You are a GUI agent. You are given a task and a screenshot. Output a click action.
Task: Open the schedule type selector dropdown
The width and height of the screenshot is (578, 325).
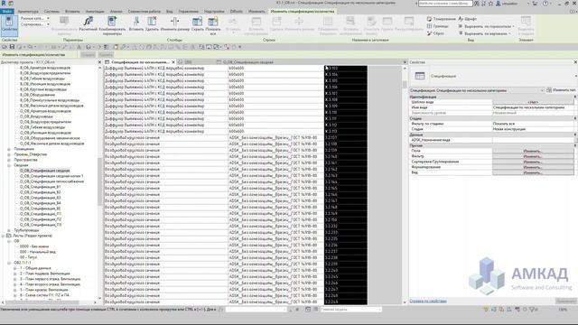click(477, 90)
